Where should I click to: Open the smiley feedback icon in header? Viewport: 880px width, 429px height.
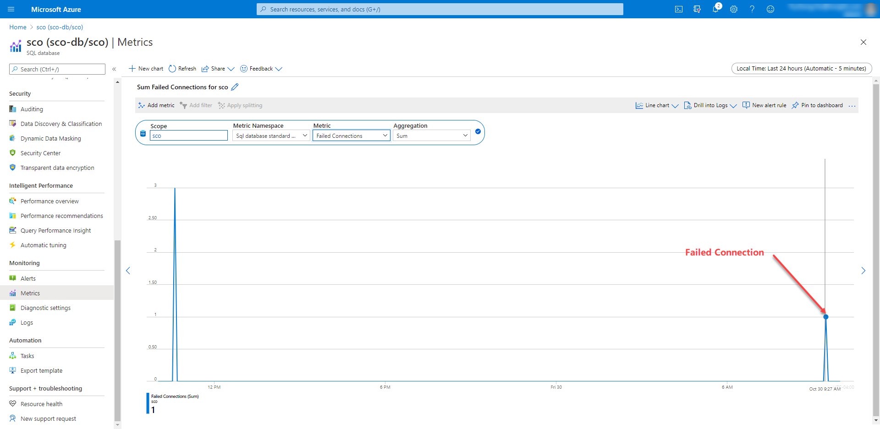770,9
